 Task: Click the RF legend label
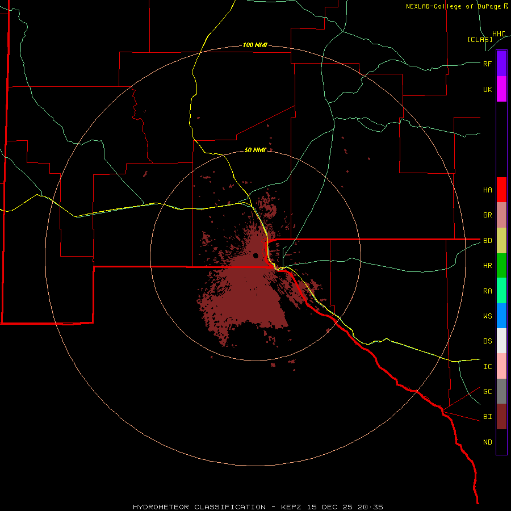487,64
